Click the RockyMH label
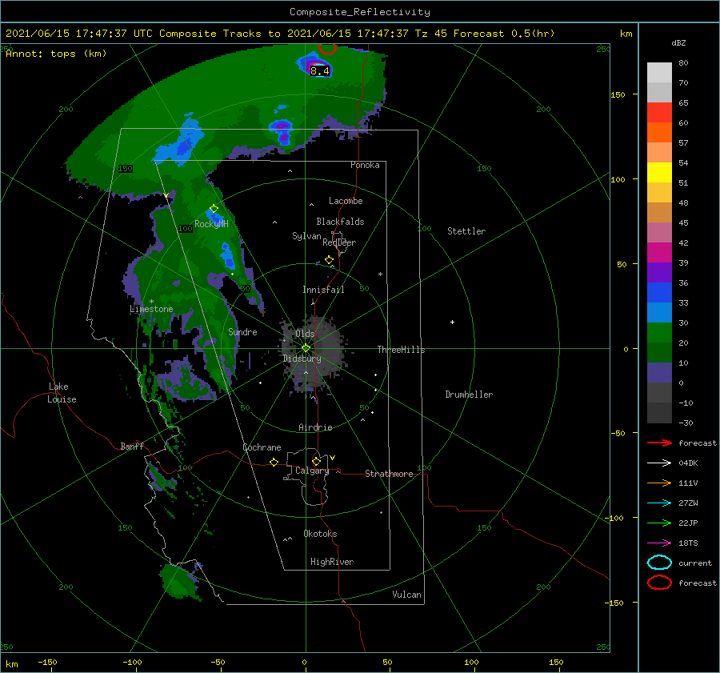Screen dimensions: 720x673 pyautogui.click(x=211, y=224)
